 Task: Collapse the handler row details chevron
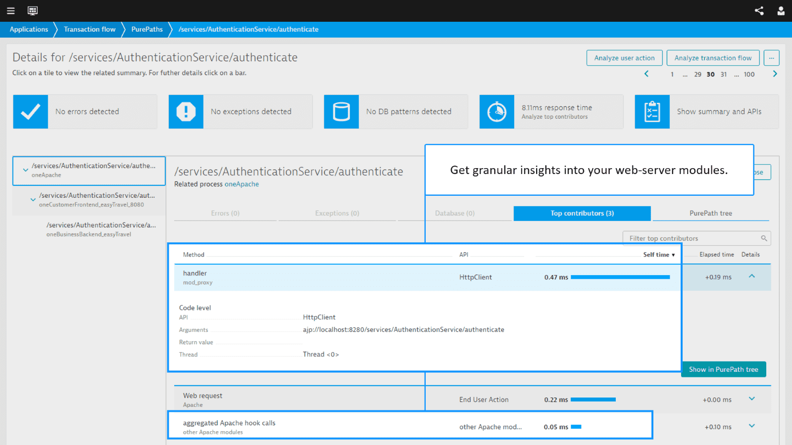pyautogui.click(x=751, y=276)
